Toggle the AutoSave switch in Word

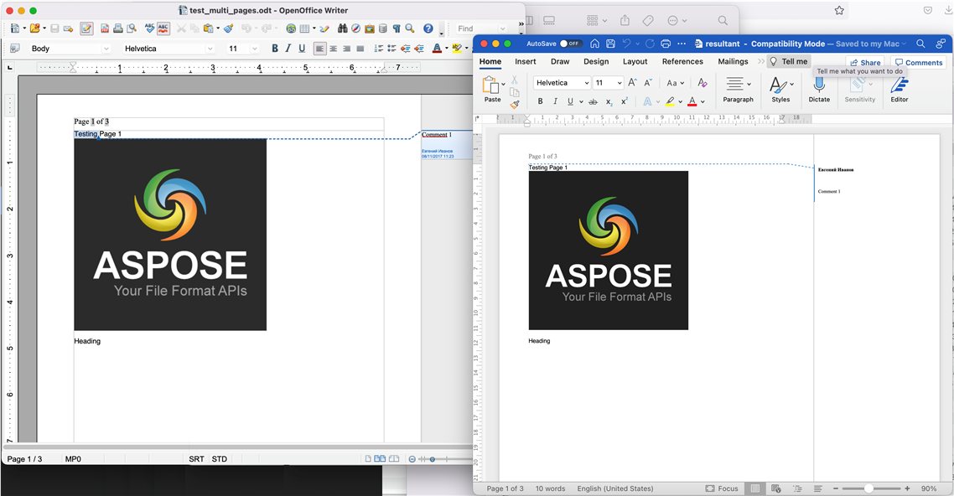[x=570, y=44]
